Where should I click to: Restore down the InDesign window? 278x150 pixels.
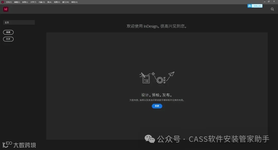pos(269,2)
